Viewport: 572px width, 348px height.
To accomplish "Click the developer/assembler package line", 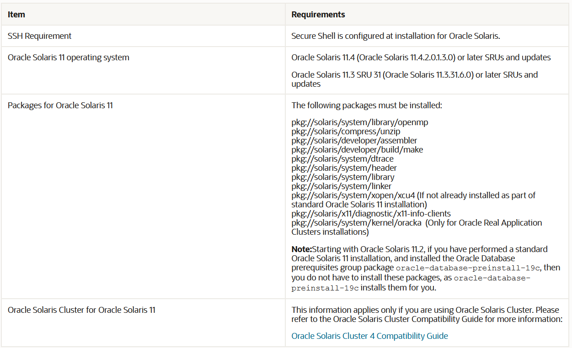I will [x=354, y=140].
